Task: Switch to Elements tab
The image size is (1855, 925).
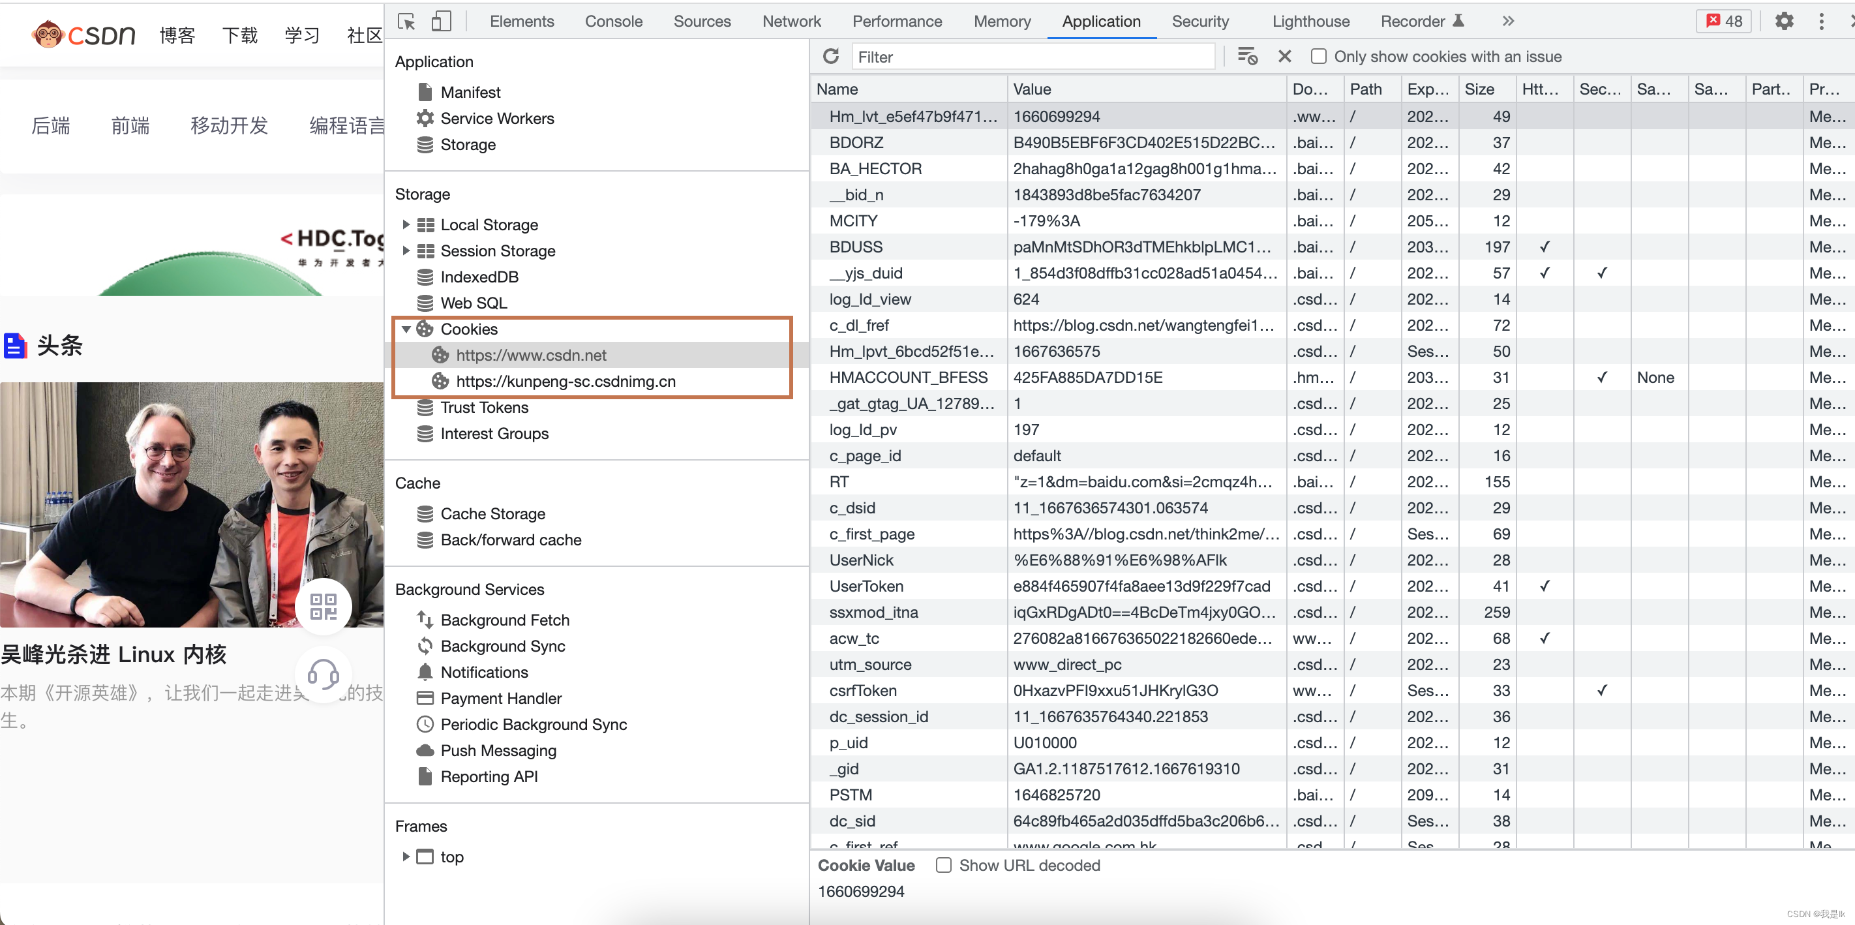Action: (x=522, y=22)
